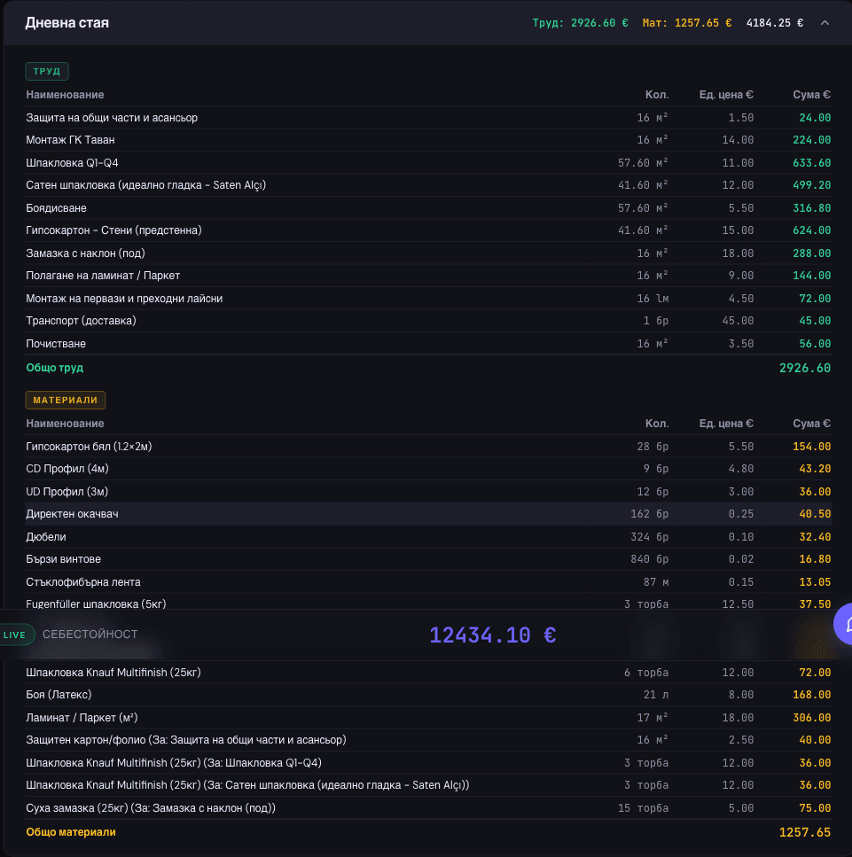Click the ТРУД table Сума € column header
Viewport: 852px width, 857px height.
click(x=811, y=95)
